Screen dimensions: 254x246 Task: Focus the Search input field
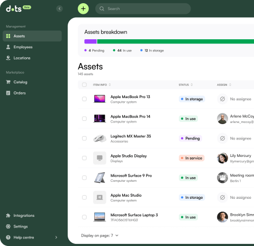click(x=143, y=8)
